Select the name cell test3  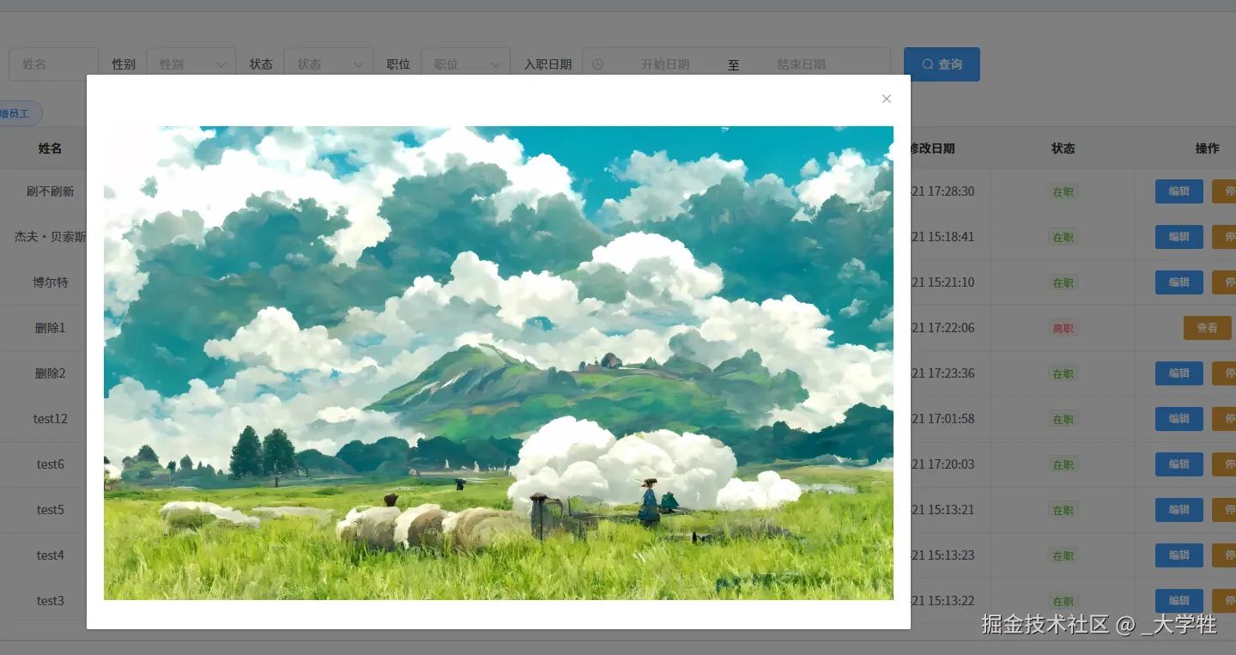(51, 601)
